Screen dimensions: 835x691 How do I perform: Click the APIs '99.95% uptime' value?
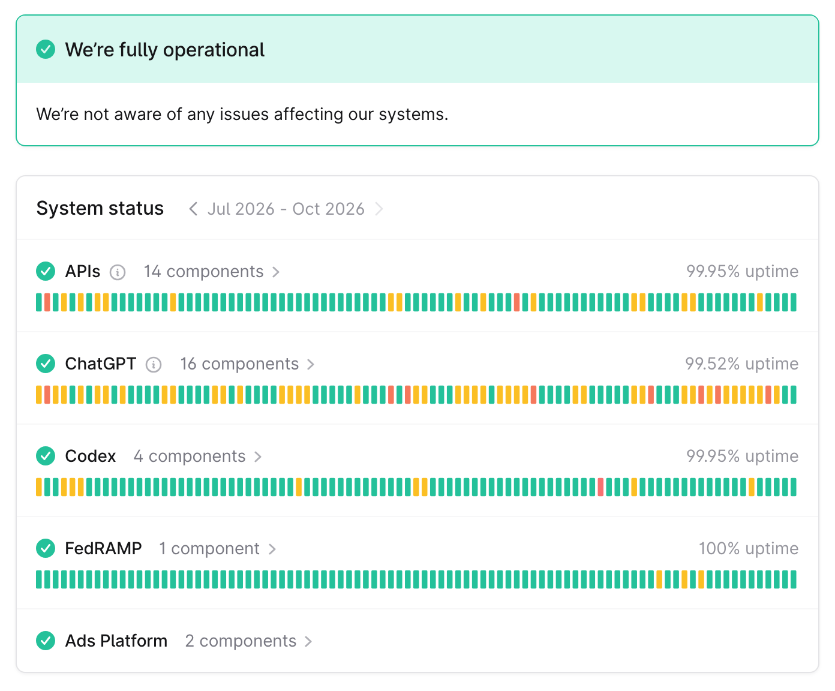pos(742,272)
